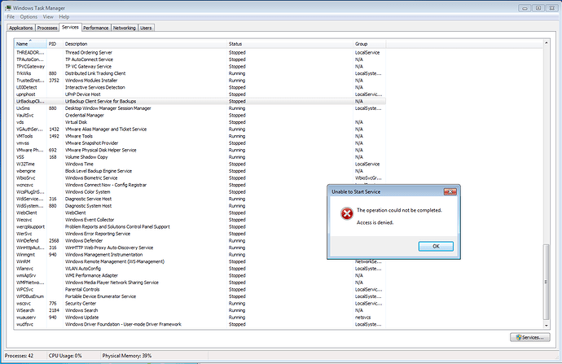Screen dimensions: 562x364
Task: Select the VMware Tools row
Action: point(200,136)
